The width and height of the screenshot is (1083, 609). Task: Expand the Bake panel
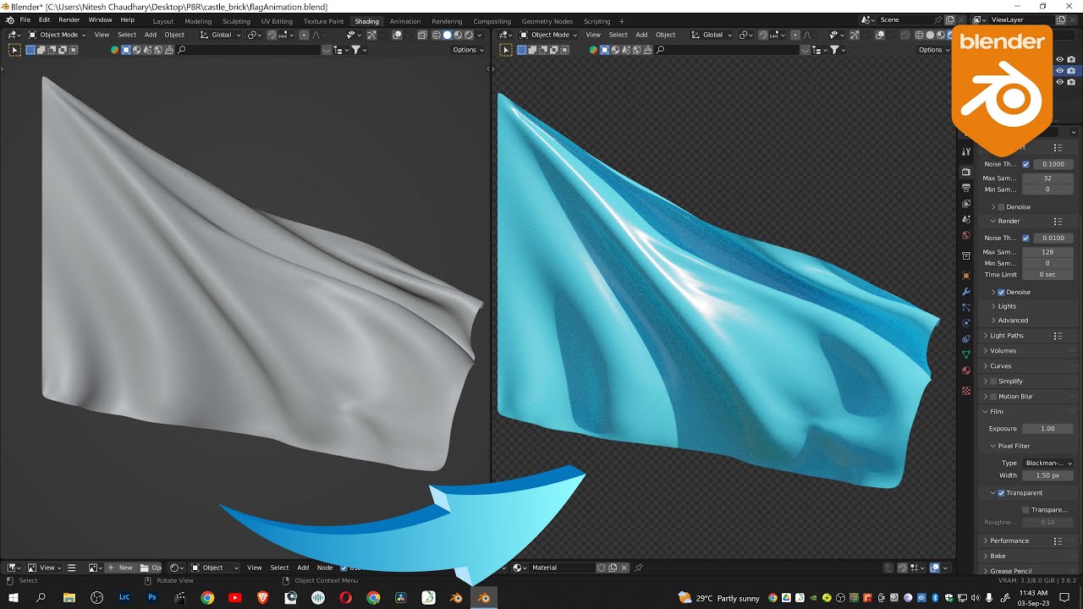pyautogui.click(x=997, y=556)
